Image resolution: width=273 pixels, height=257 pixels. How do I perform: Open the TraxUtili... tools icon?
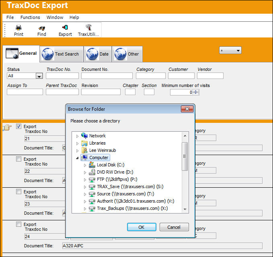coord(88,27)
